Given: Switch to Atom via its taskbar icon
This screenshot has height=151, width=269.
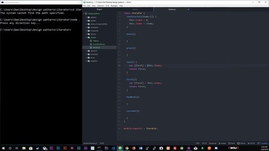Looking at the screenshot, I should 120,148.
